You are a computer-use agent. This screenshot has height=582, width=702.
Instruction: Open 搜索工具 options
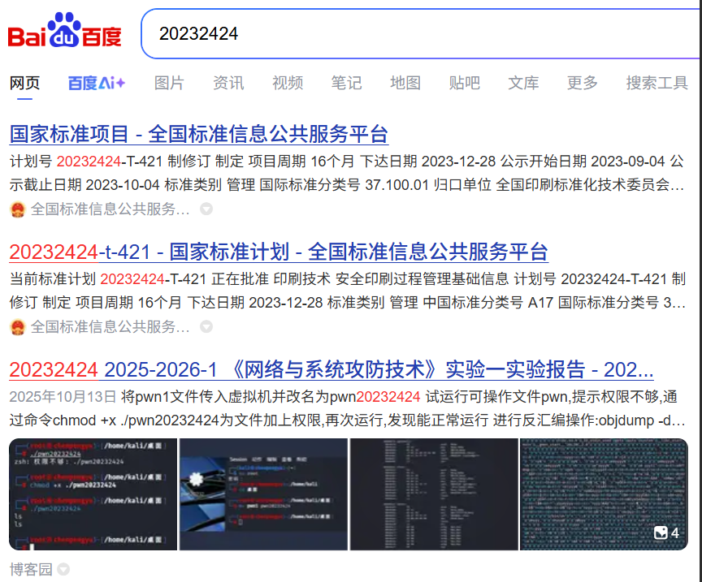(x=656, y=83)
